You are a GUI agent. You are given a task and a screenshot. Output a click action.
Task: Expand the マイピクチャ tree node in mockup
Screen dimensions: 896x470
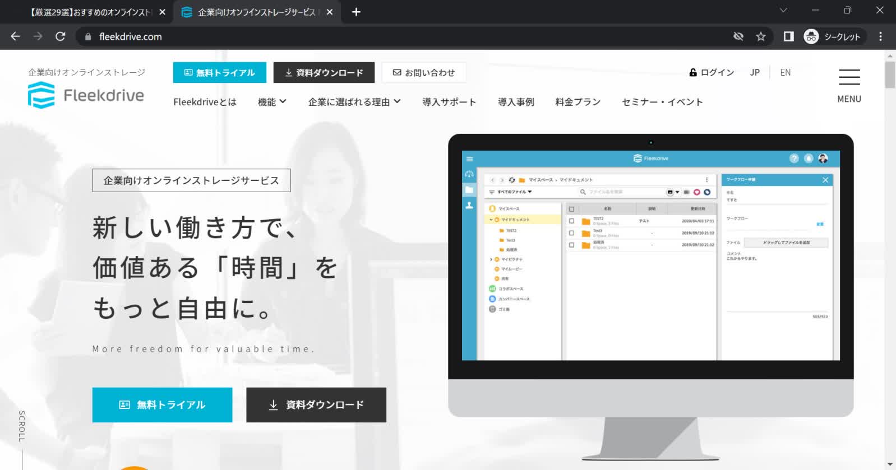tap(491, 259)
